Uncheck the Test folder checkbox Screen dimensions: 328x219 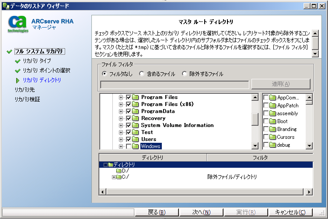point(129,132)
